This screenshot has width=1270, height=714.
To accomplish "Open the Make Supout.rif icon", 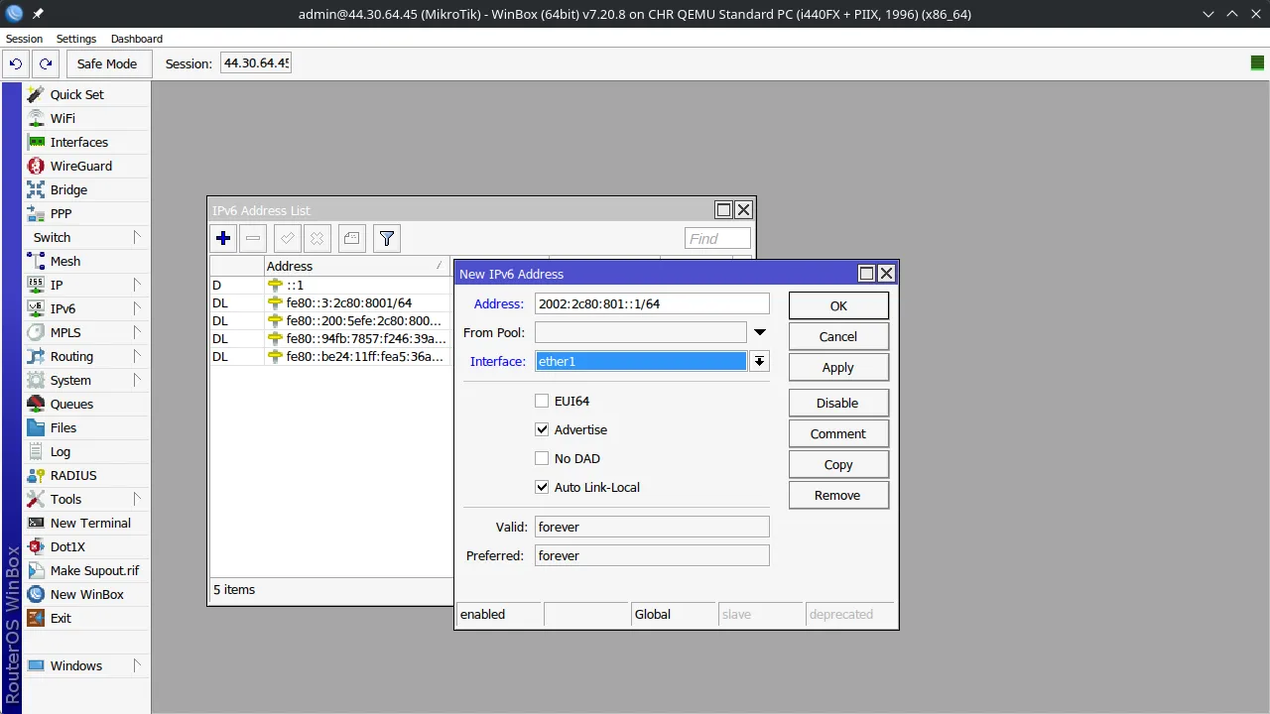I will click(x=36, y=570).
